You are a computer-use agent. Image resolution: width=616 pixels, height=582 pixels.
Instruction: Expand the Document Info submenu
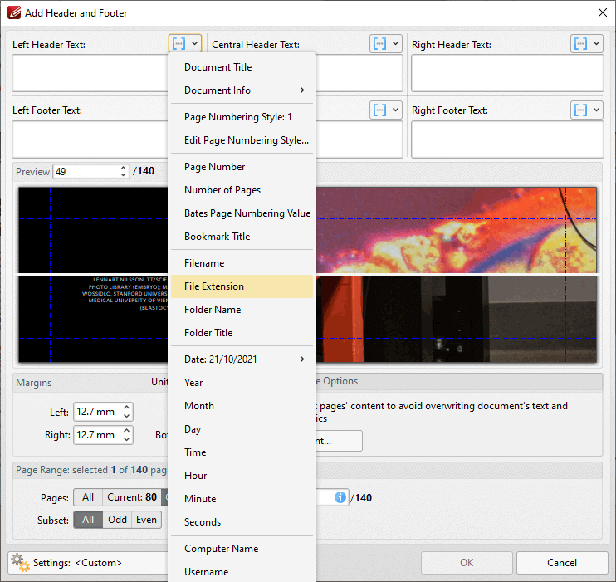click(241, 90)
